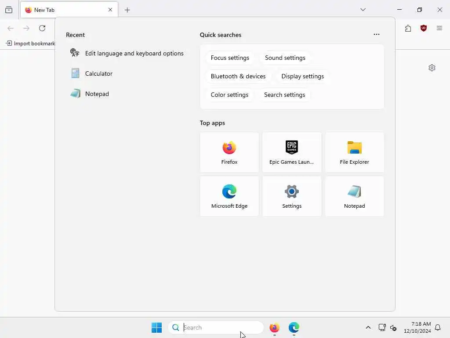
Task: Choose Search settings quick search
Action: coord(284,95)
